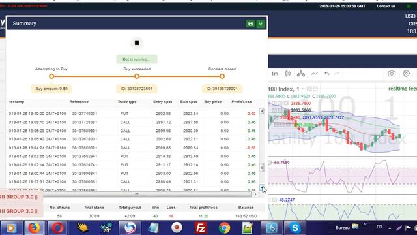Open Opera from the taskbar
The height and width of the screenshot is (235, 417).
tap(57, 228)
